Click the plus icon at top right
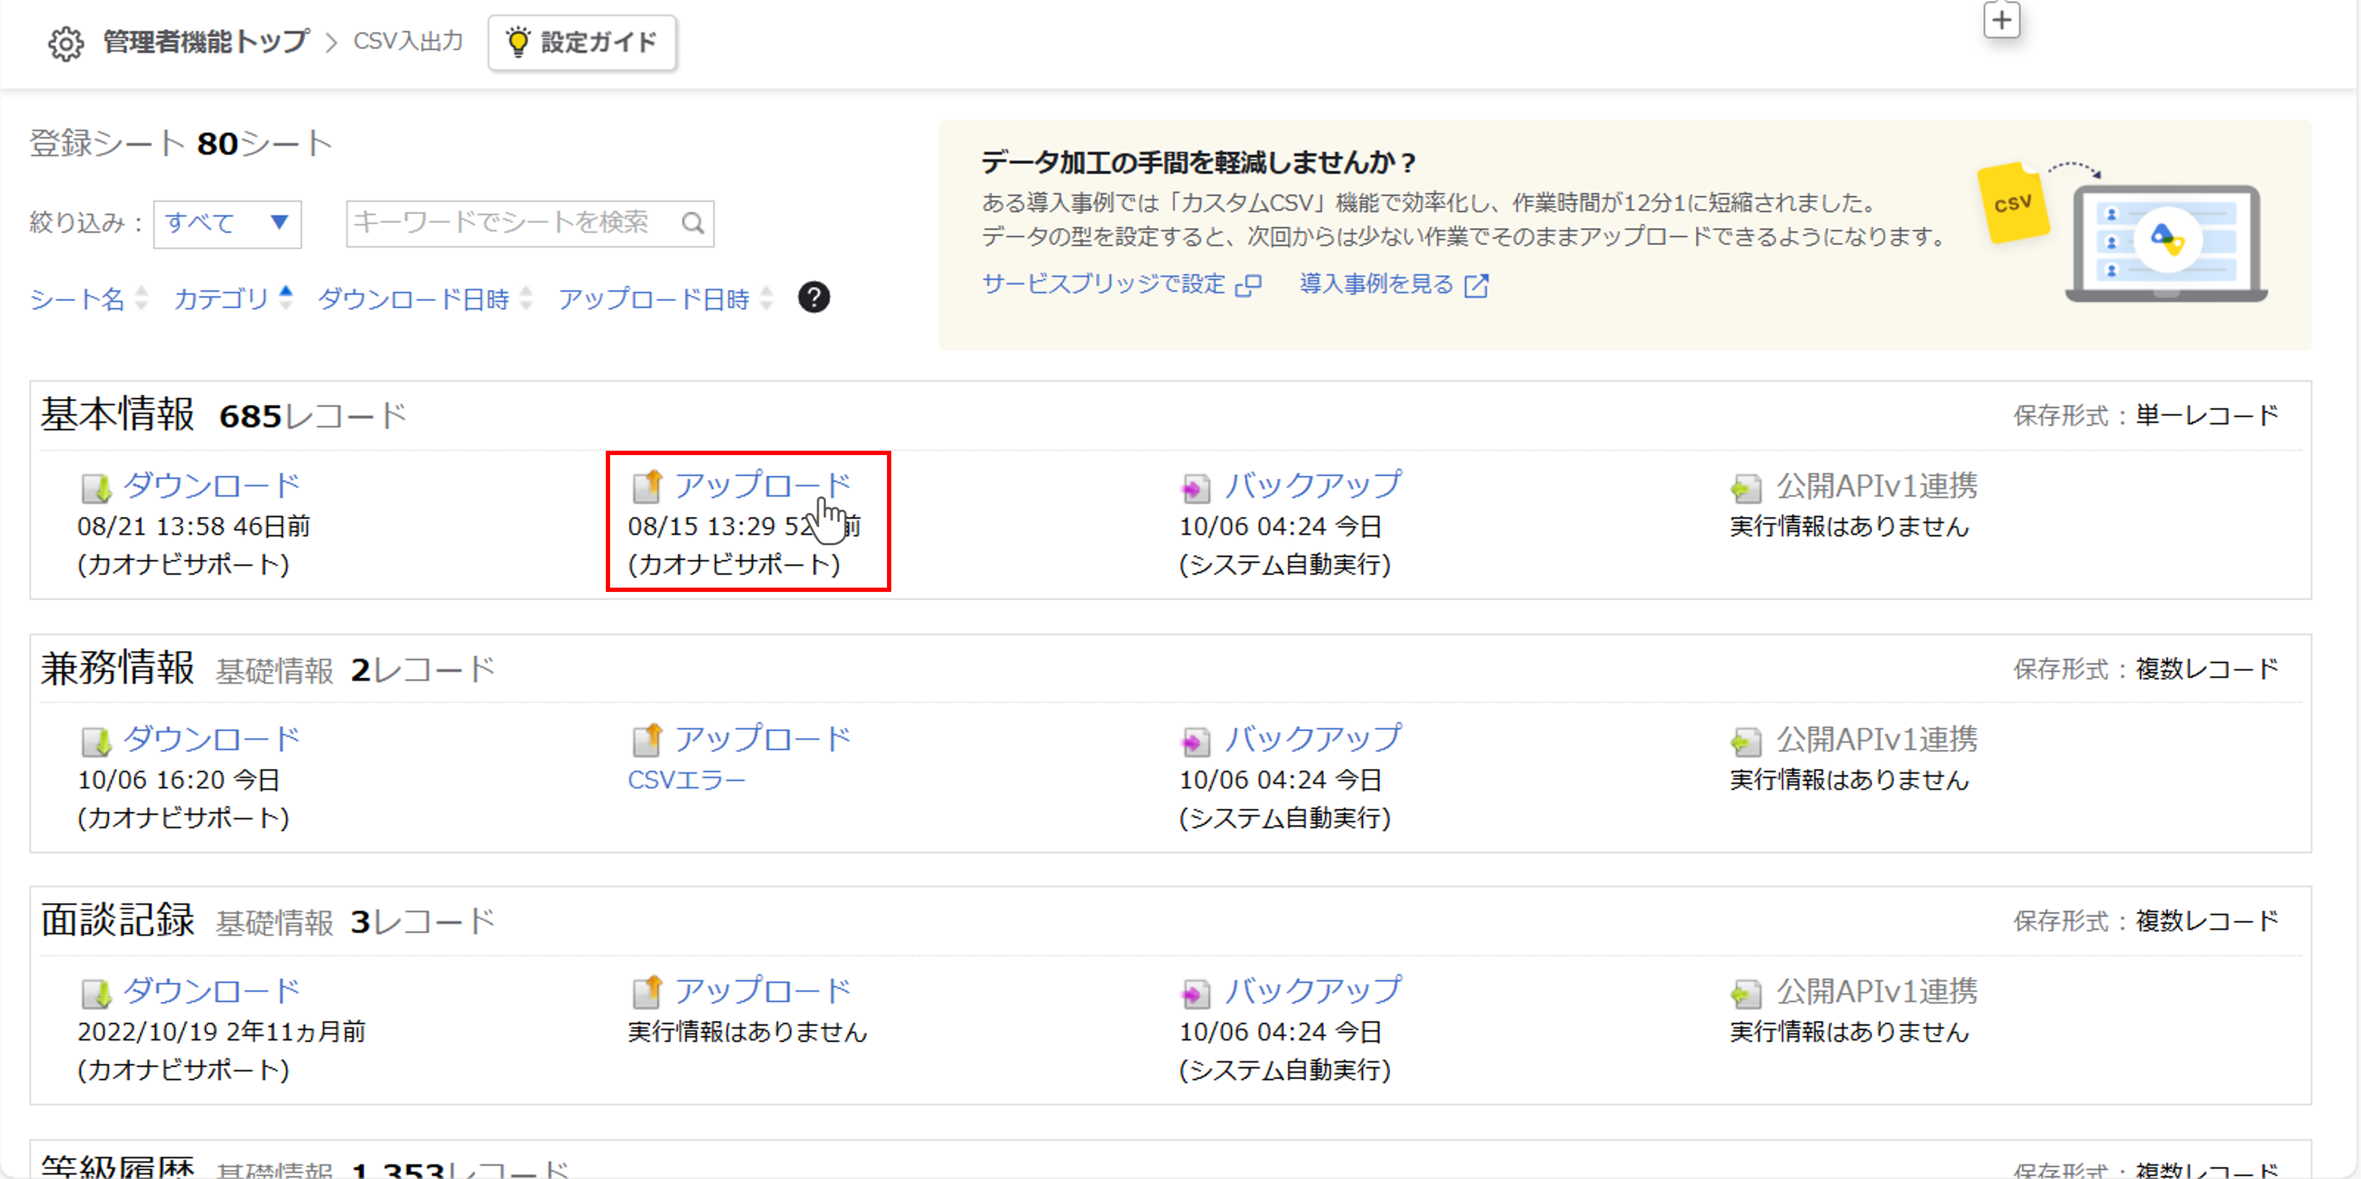Image resolution: width=2361 pixels, height=1179 pixels. [2001, 19]
